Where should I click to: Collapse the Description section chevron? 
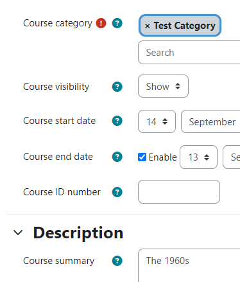point(18,233)
